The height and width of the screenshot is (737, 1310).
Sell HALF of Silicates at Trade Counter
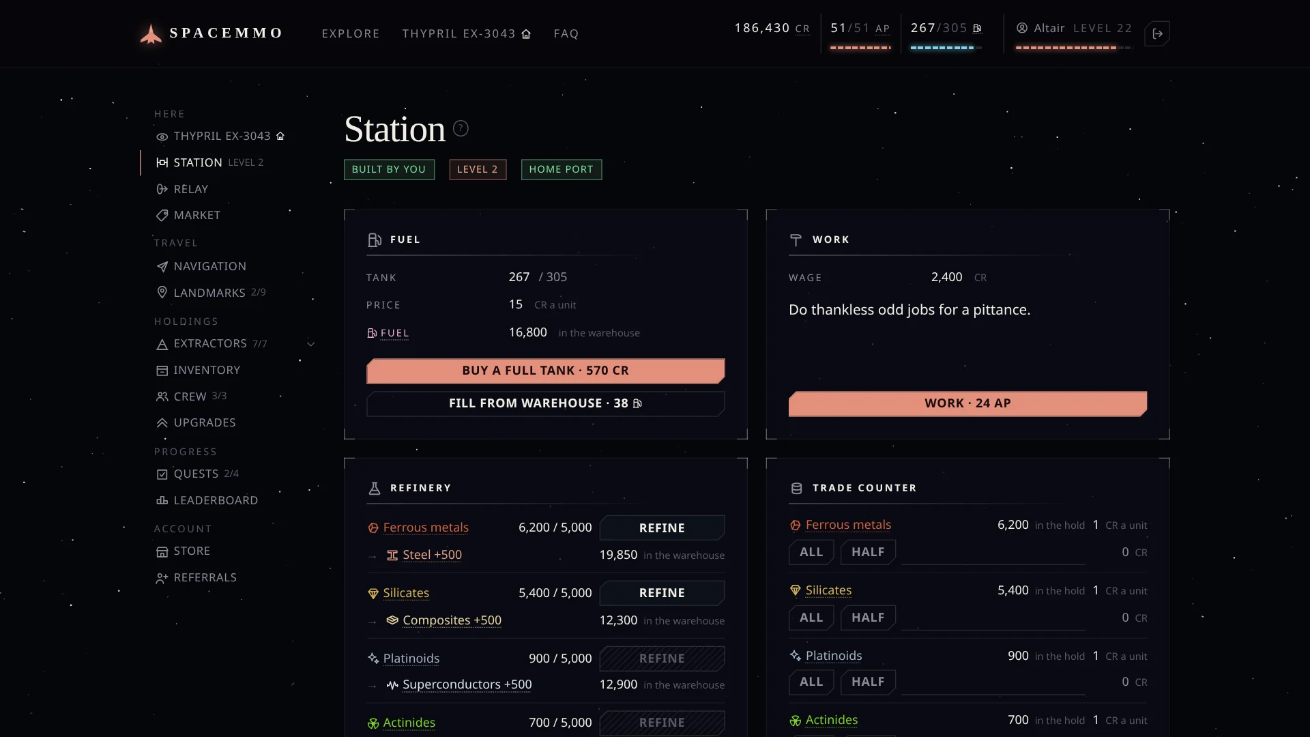(x=868, y=618)
